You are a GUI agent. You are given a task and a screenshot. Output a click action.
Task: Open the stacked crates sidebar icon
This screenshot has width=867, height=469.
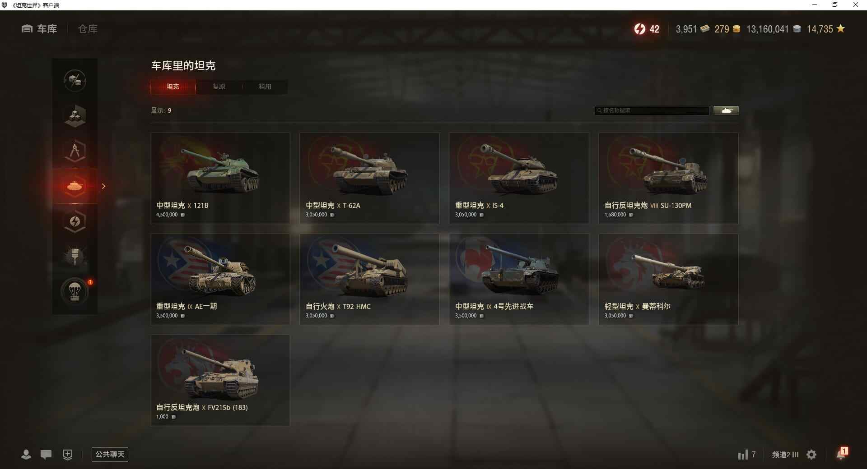click(x=75, y=116)
